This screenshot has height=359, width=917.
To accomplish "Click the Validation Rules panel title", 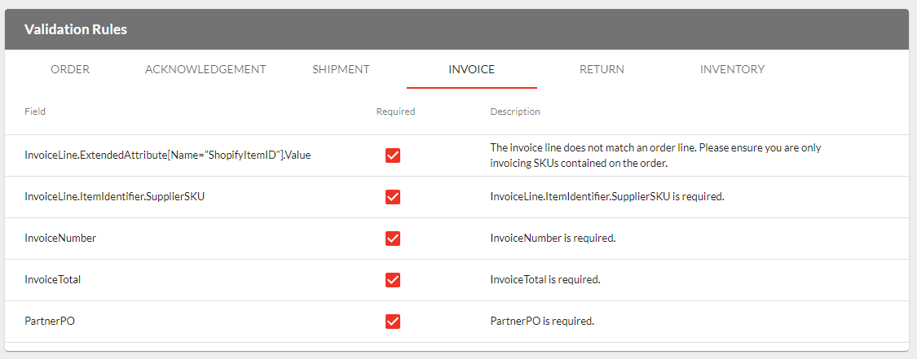I will click(76, 29).
